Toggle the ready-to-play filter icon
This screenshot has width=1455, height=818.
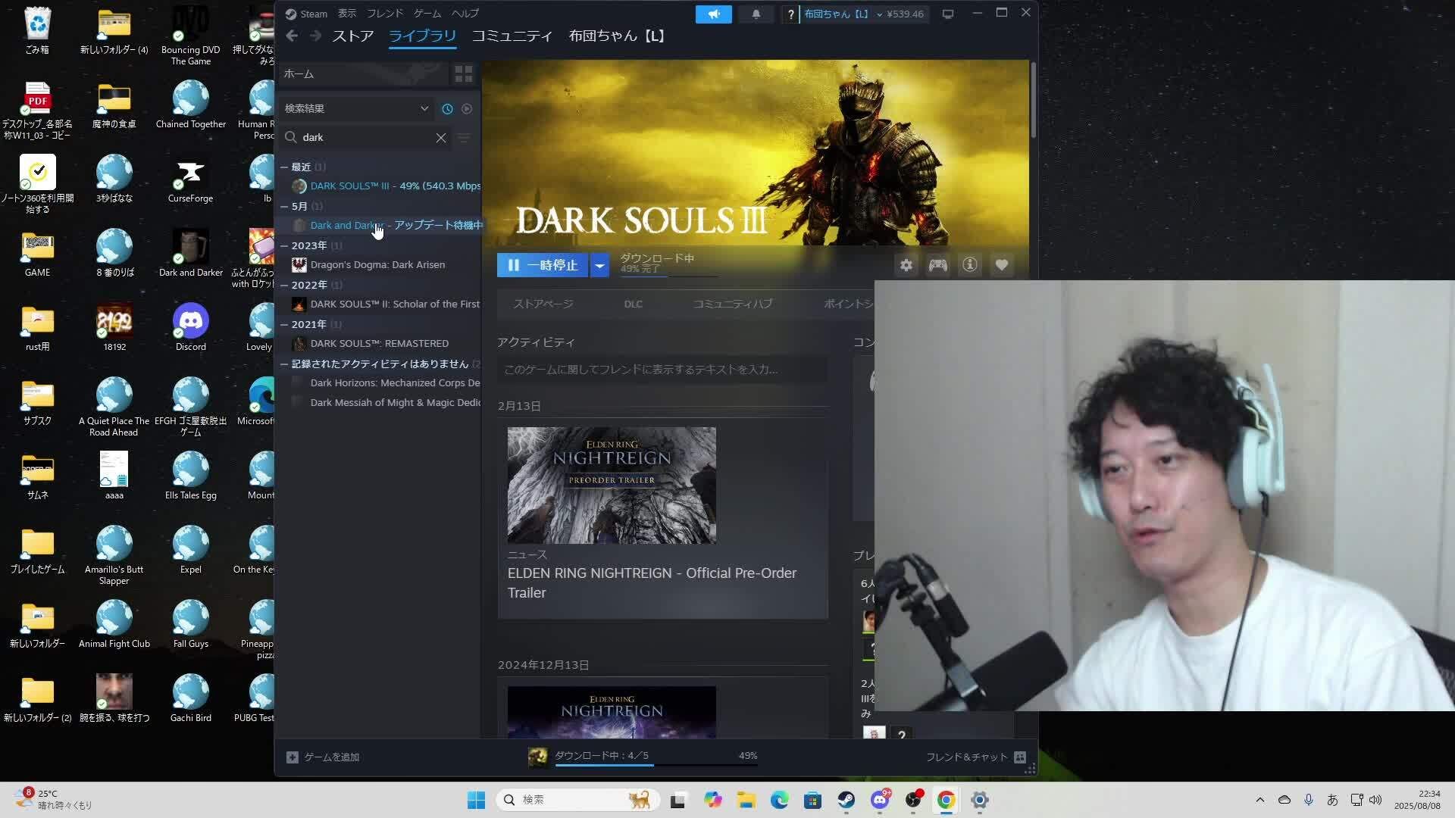pos(467,108)
